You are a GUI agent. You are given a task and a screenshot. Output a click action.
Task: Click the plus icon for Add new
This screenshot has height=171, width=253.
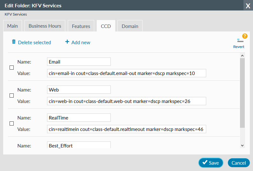(x=67, y=42)
